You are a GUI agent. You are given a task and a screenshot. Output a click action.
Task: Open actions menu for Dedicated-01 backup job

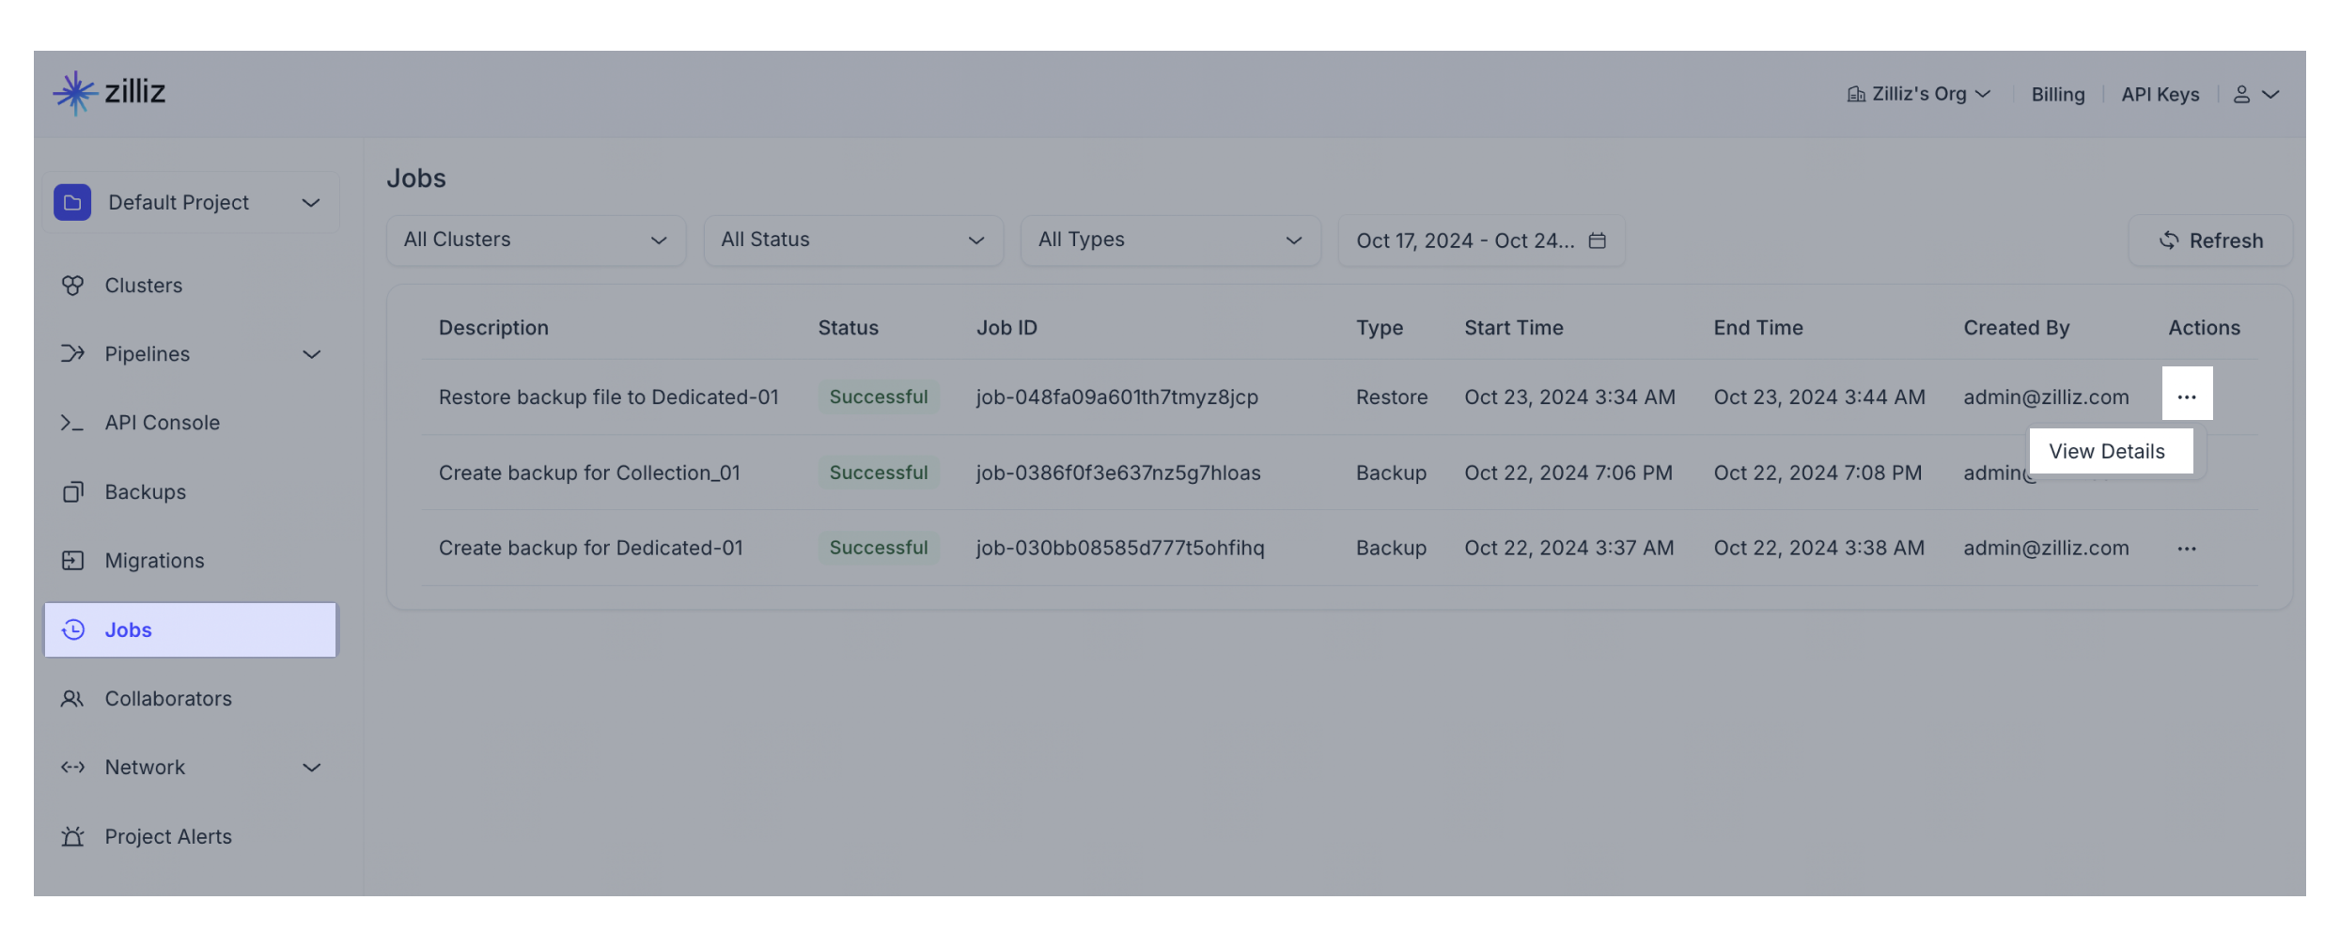click(2186, 549)
